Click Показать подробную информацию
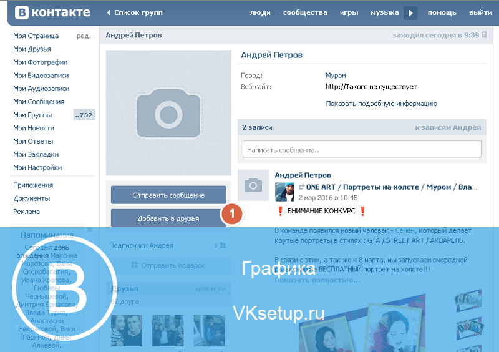 pos(382,104)
